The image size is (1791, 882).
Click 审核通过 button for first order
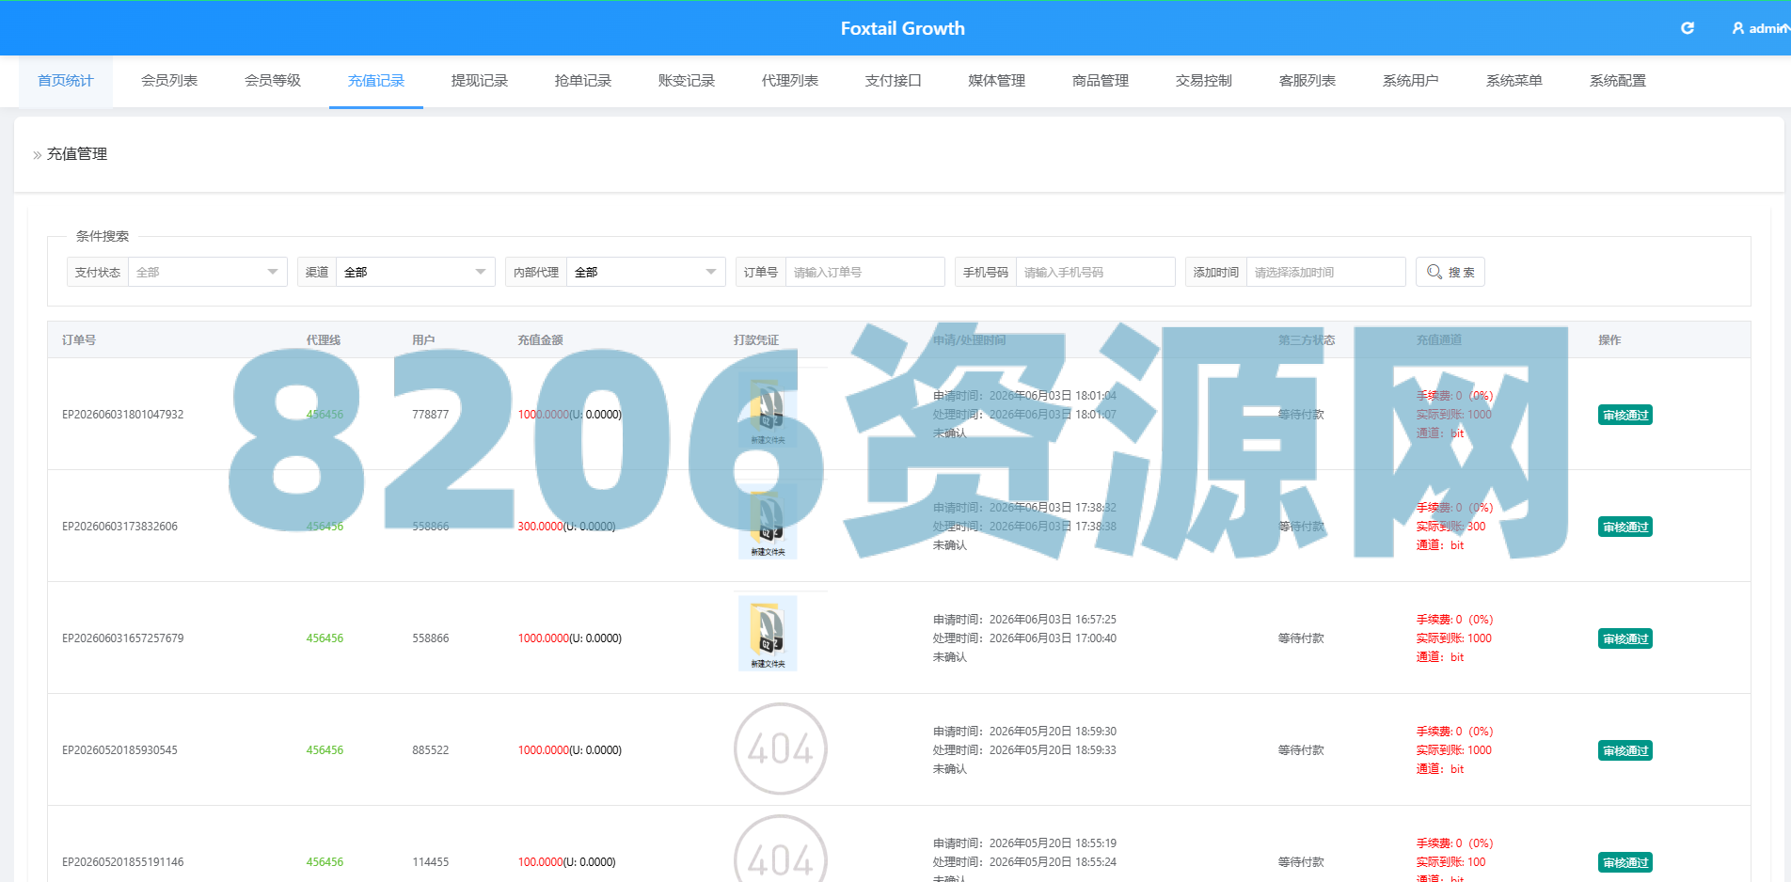1625,415
